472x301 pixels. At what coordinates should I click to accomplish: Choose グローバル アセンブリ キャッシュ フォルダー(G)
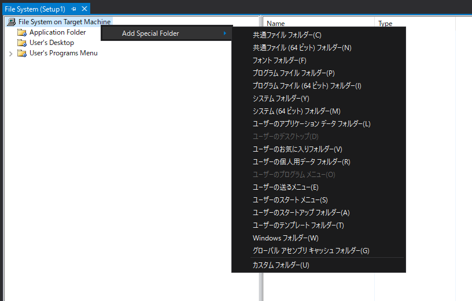point(319,251)
